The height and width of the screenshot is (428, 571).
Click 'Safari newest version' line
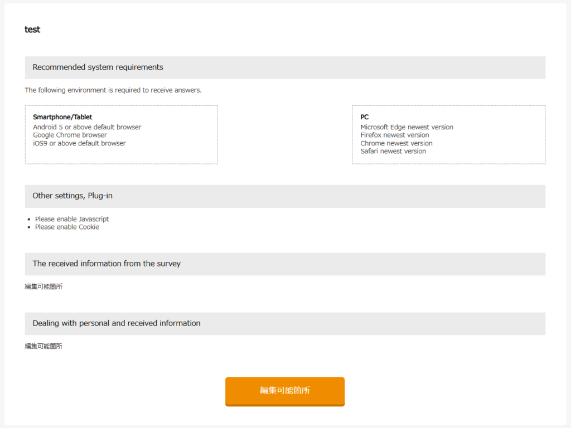click(393, 152)
